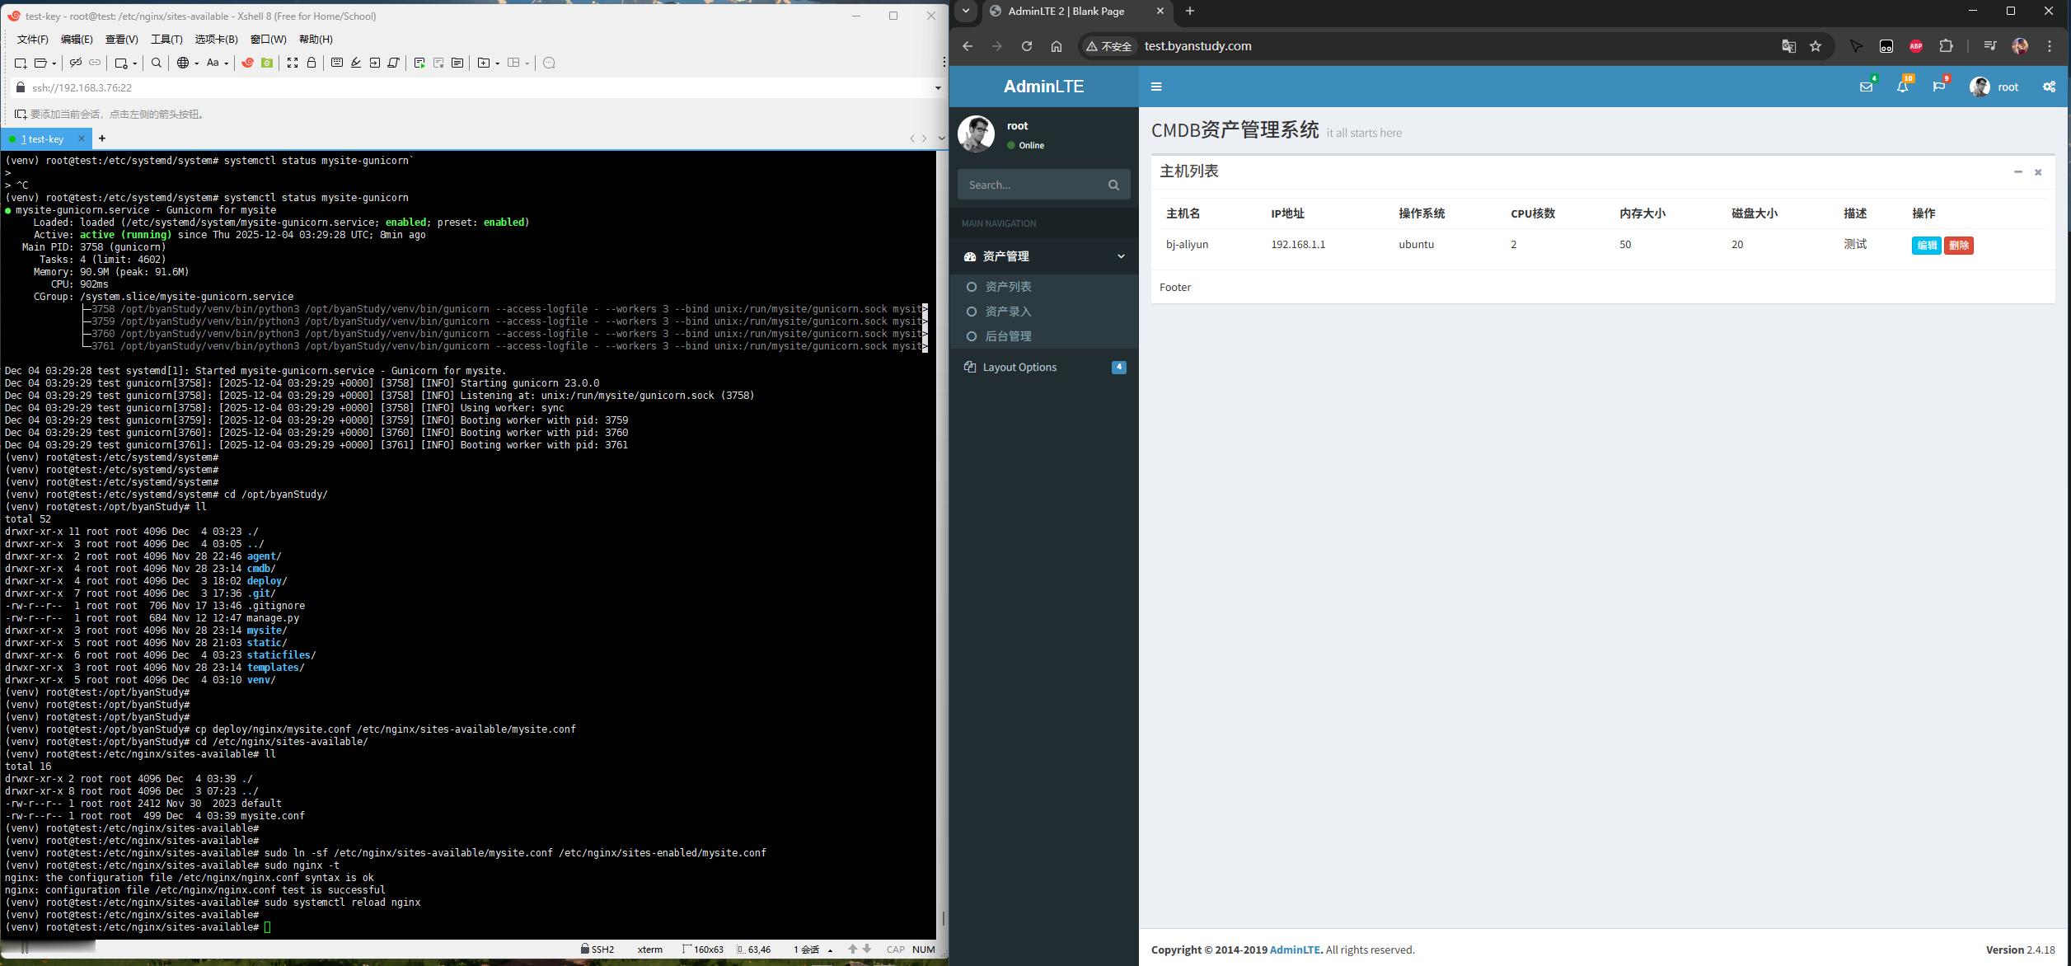The height and width of the screenshot is (966, 2071).
Task: Expand the ssh address bar dropdown arrow
Action: pyautogui.click(x=937, y=87)
